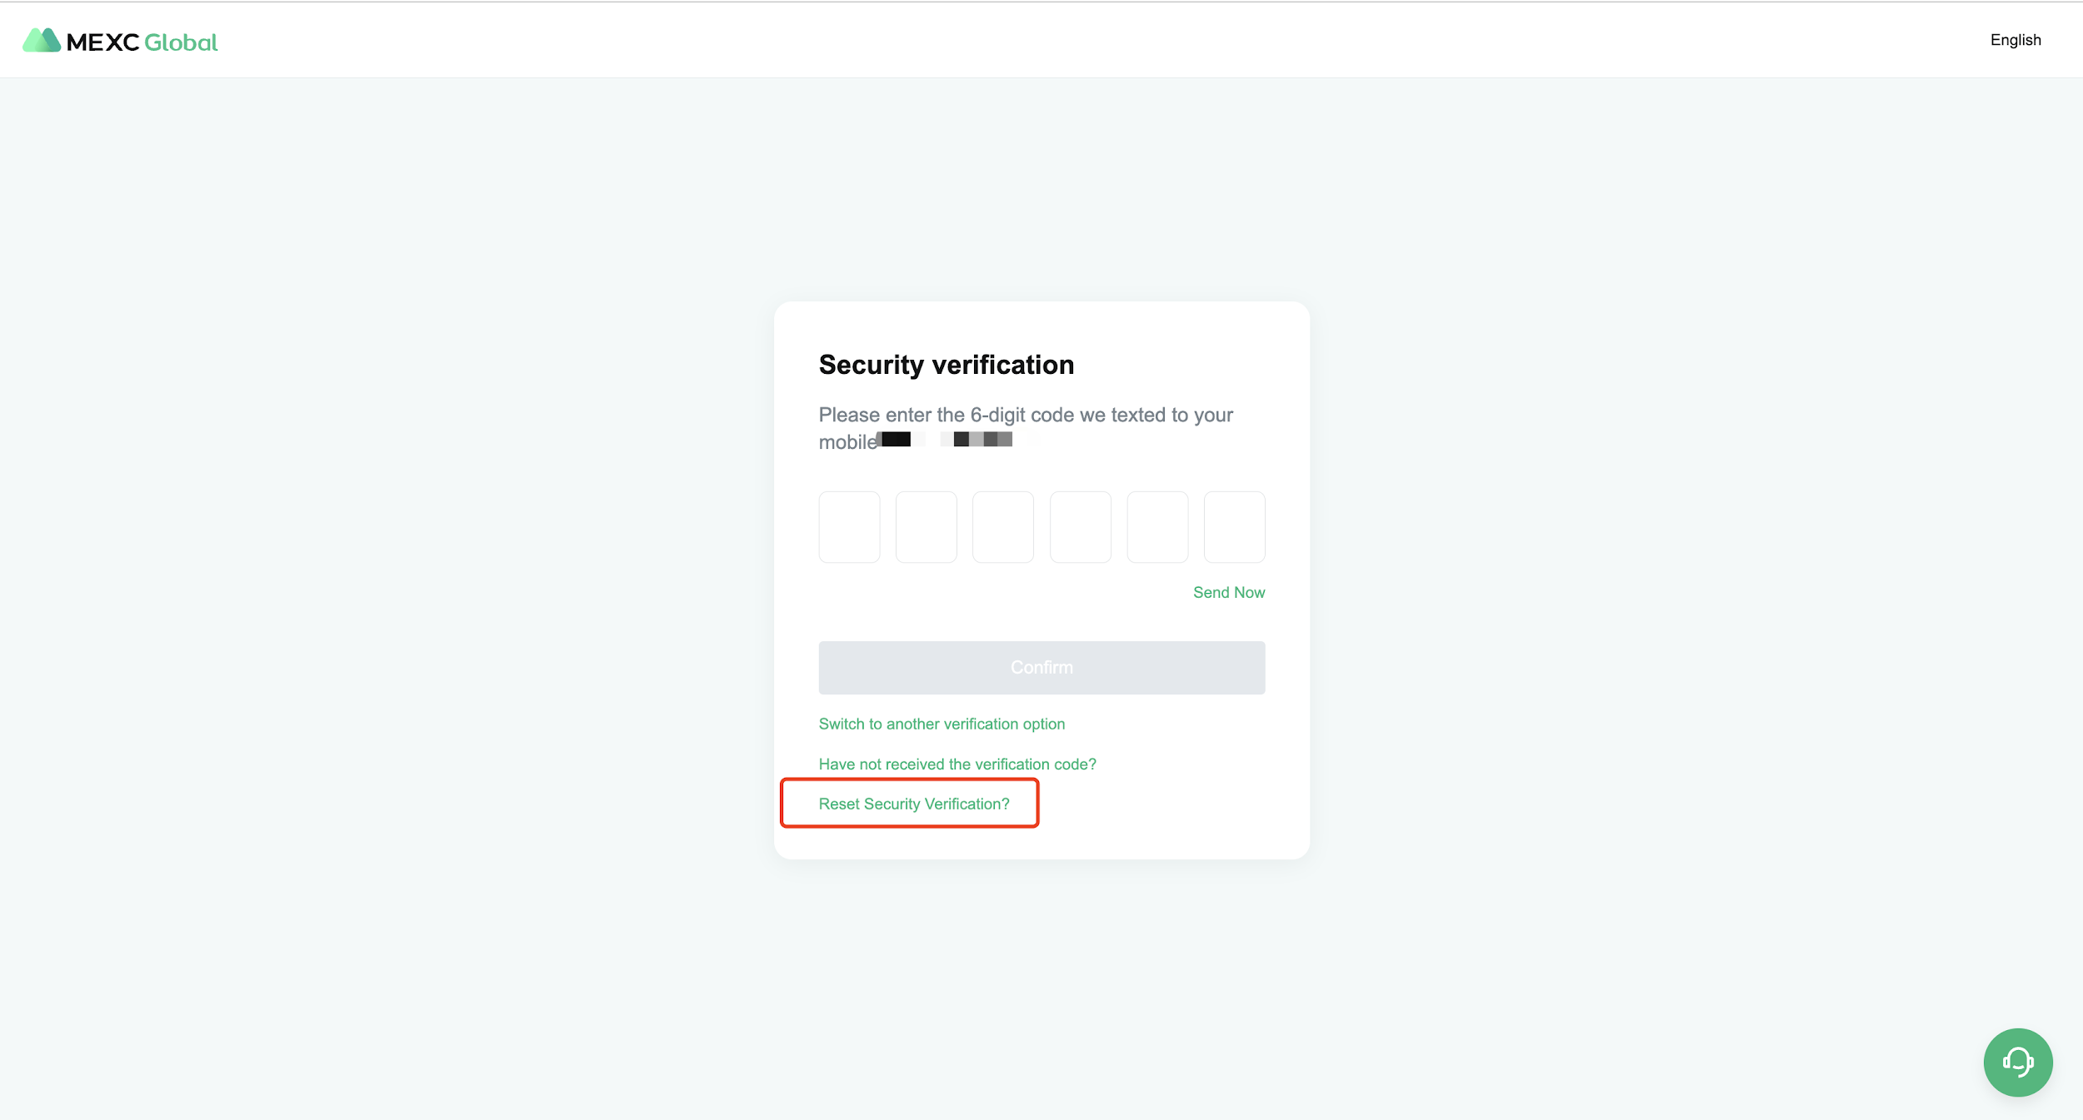Screen dimensions: 2083x1120
Task: Focus the third verification code digit box
Action: (1002, 526)
